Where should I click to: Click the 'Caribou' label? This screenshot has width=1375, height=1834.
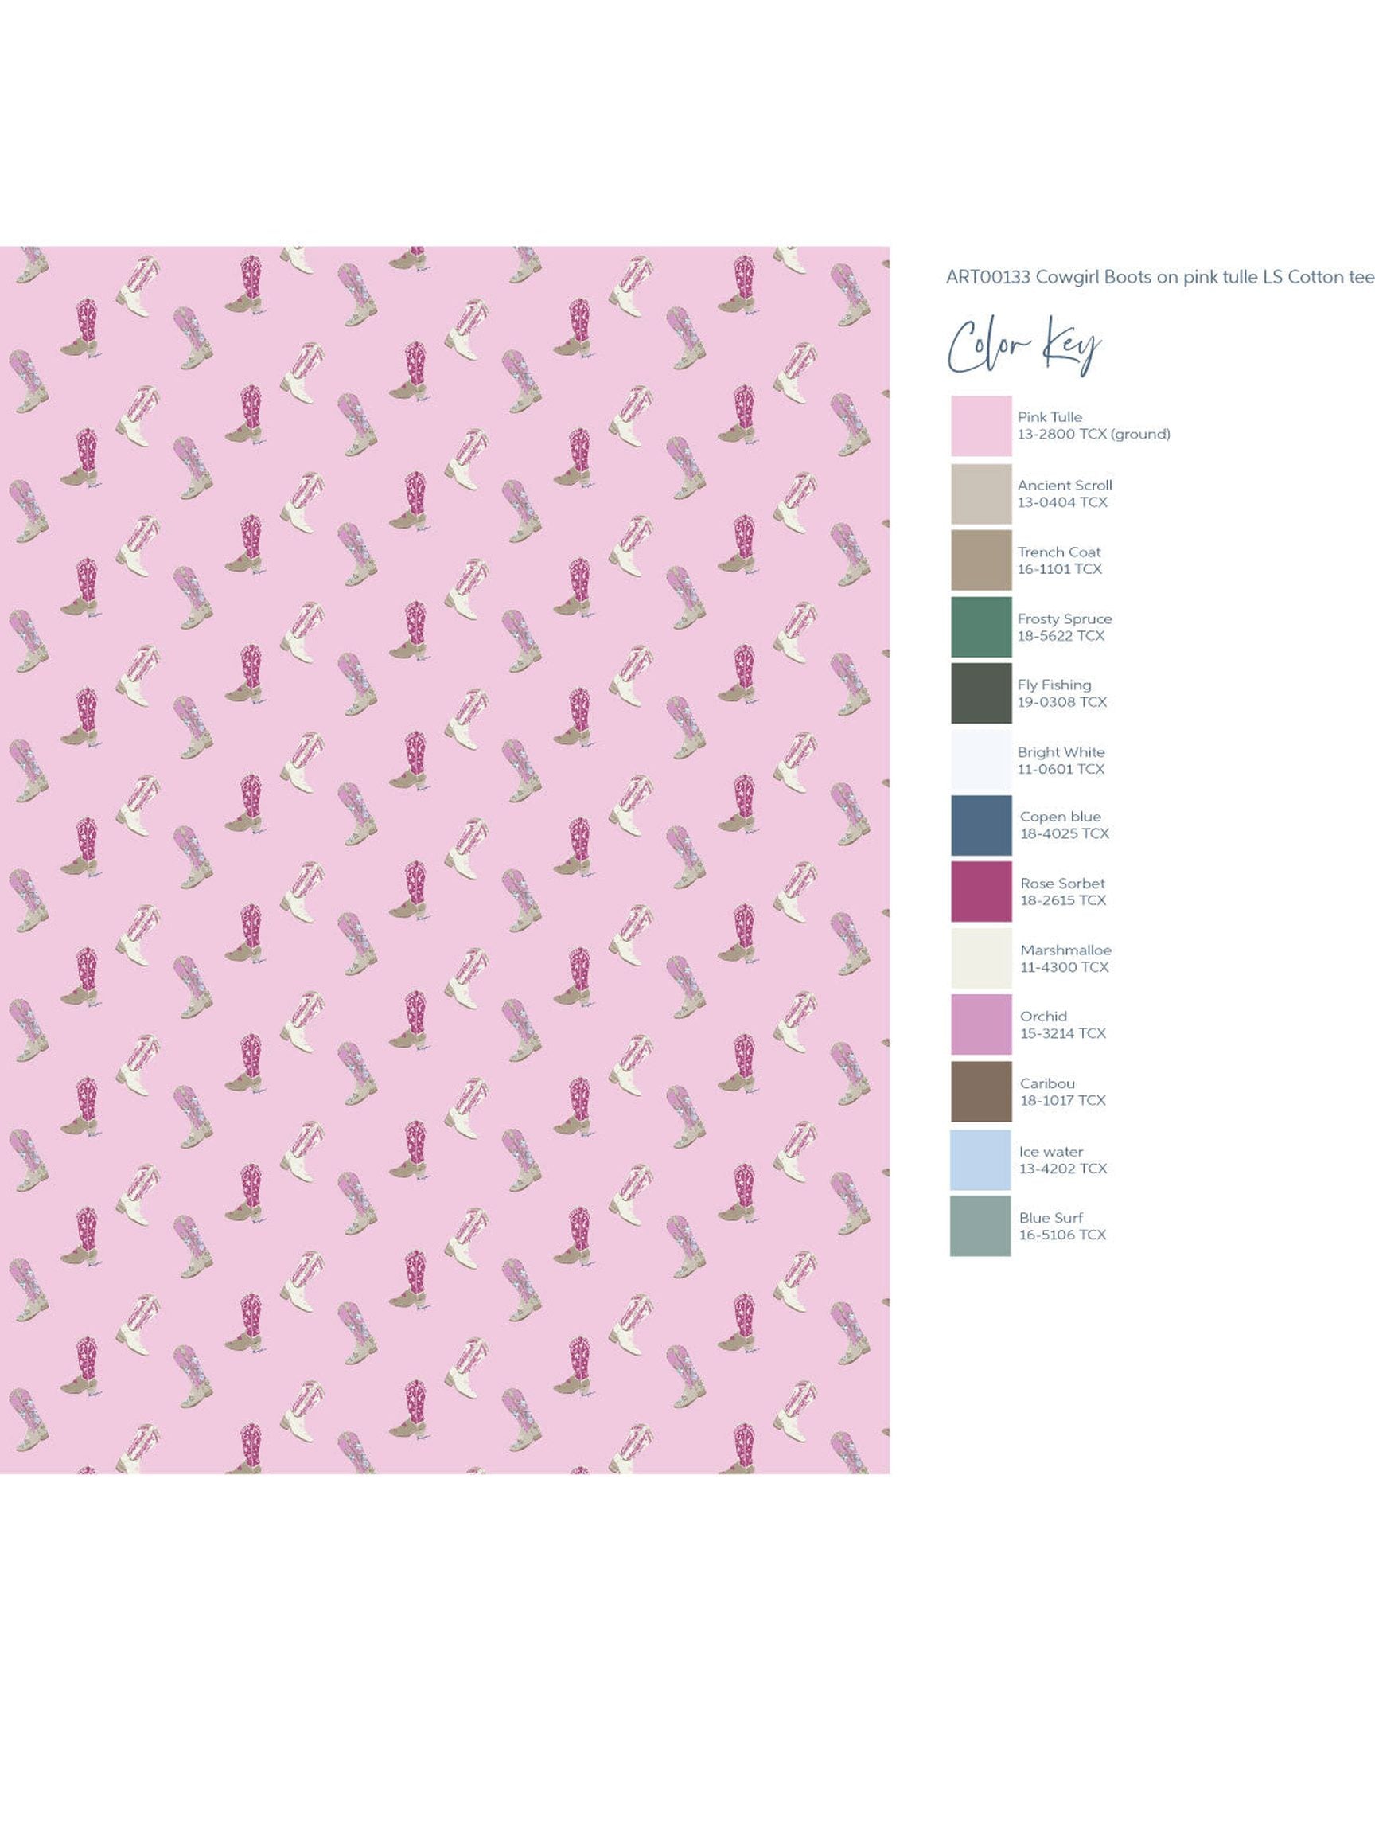tap(1047, 1083)
